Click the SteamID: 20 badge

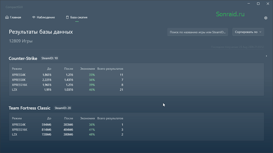pyautogui.click(x=63, y=108)
